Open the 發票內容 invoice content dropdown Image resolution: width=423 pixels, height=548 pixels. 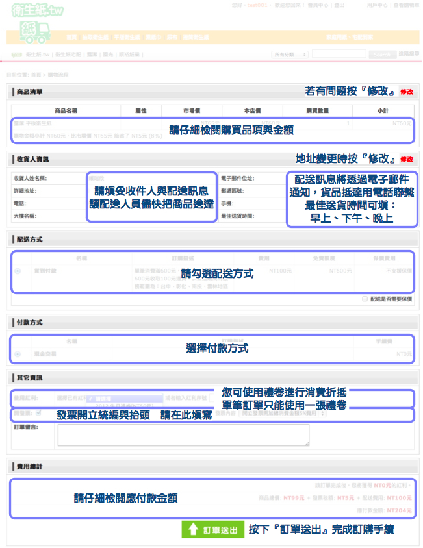283,413
